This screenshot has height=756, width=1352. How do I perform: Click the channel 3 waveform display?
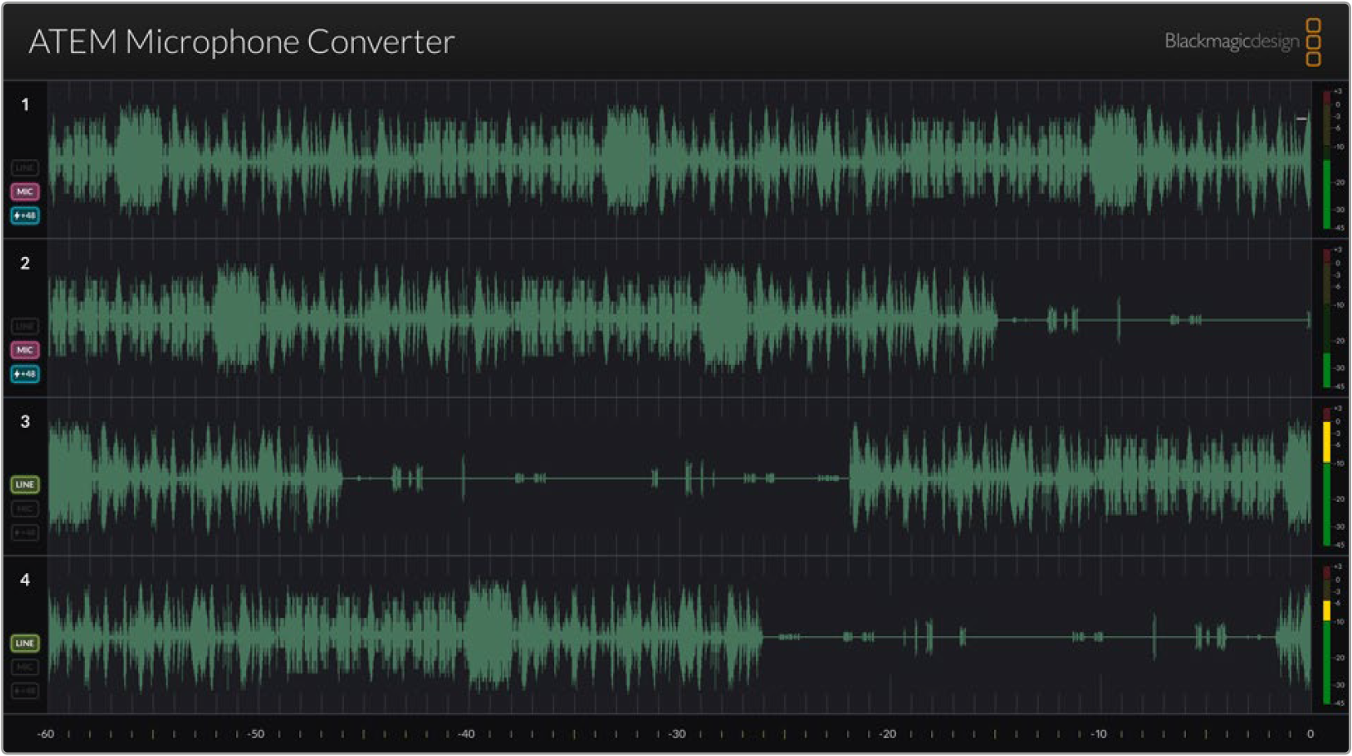click(x=680, y=476)
